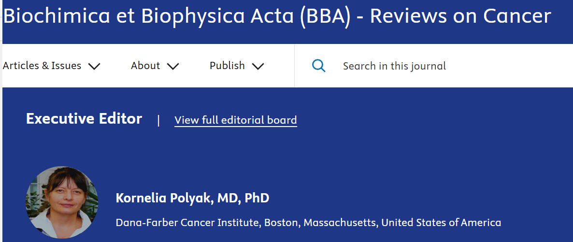Click the vertical divider left of search
This screenshot has height=242, width=573.
click(294, 66)
